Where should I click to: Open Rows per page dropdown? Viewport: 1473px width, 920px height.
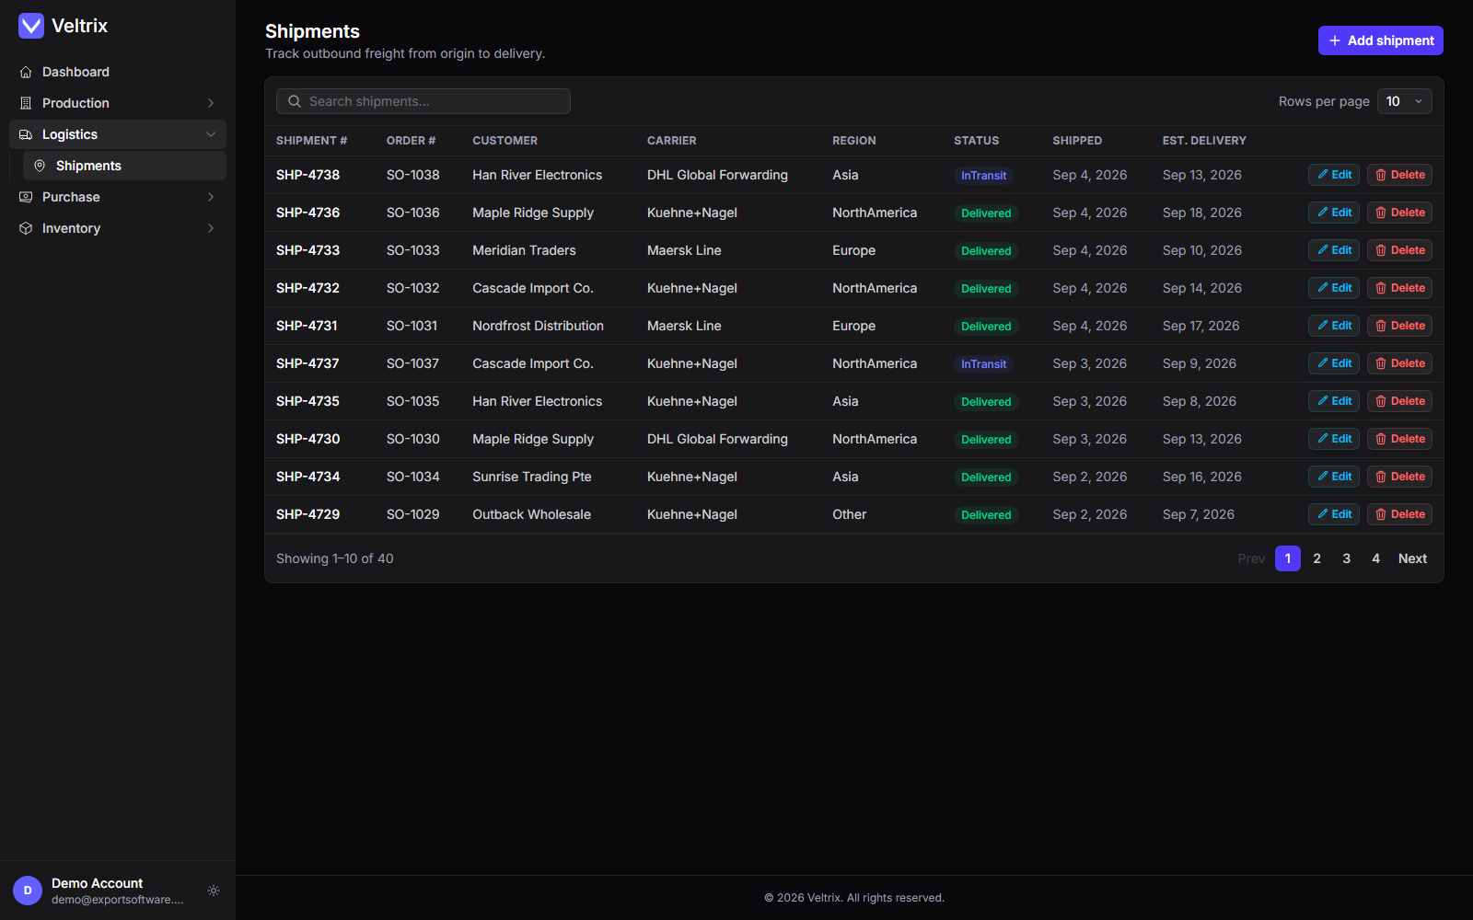point(1405,101)
